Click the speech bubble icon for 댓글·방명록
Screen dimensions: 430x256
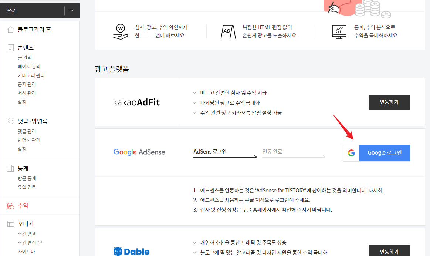11,121
